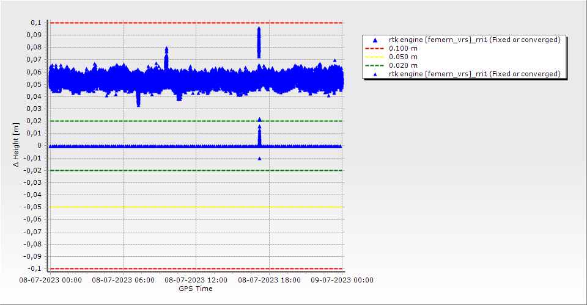The width and height of the screenshot is (587, 305).
Task: Click the 08-07-2023 06:00 time axis label
Action: click(x=123, y=281)
